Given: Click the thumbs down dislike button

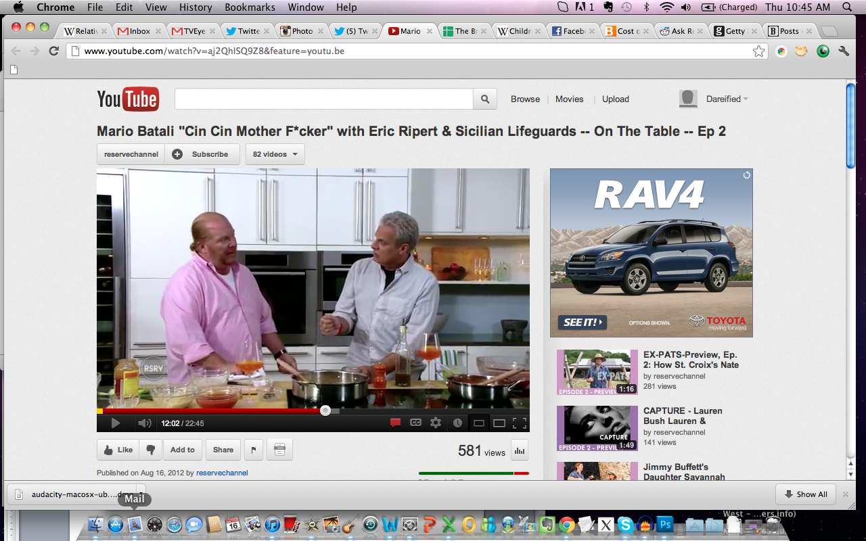Looking at the screenshot, I should tap(151, 450).
